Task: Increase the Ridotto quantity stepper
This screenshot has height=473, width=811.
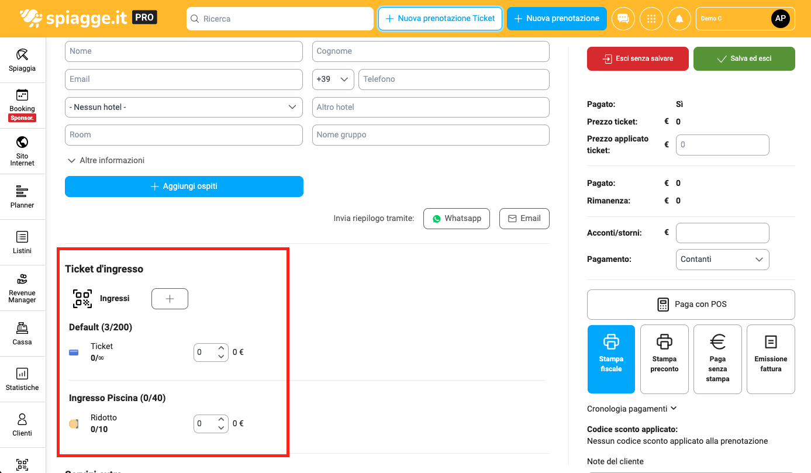Action: [x=221, y=420]
